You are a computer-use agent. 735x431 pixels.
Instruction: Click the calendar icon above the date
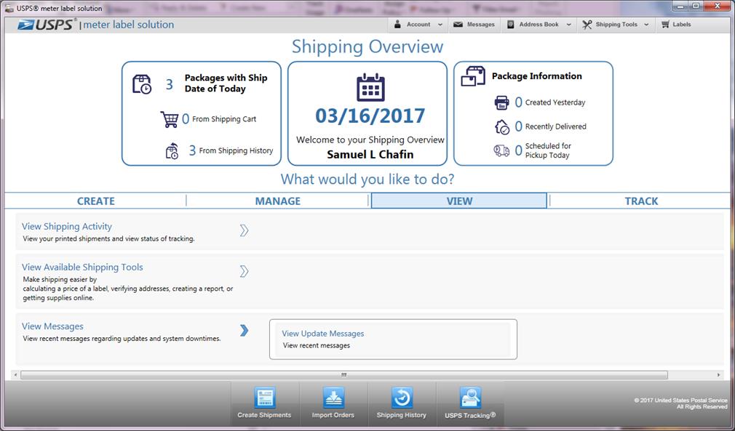click(x=370, y=87)
